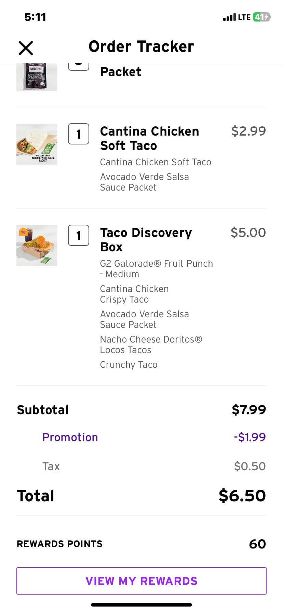Close the Order Tracker screen
Viewport: 283px width, 612px height.
[26, 48]
